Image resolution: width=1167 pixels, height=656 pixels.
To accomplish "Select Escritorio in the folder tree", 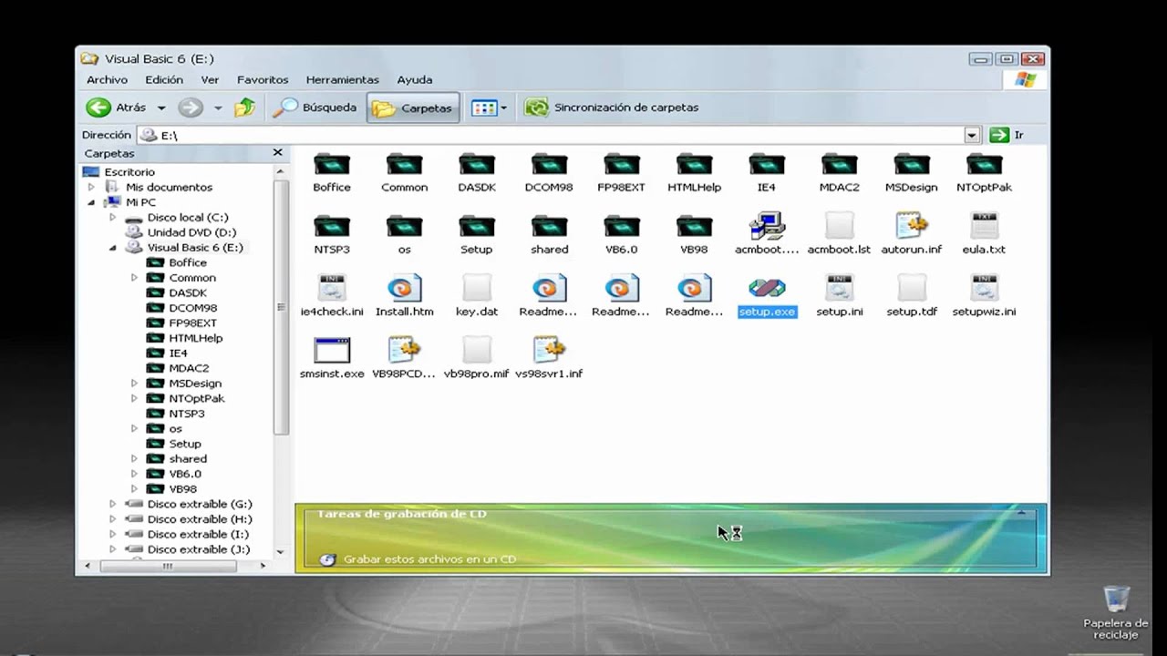I will click(129, 172).
